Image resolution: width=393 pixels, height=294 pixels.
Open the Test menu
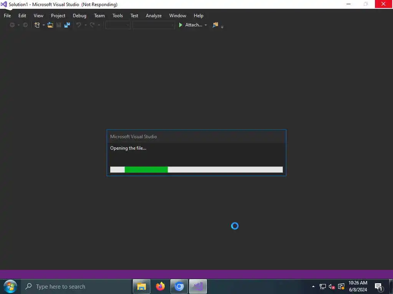pos(134,15)
